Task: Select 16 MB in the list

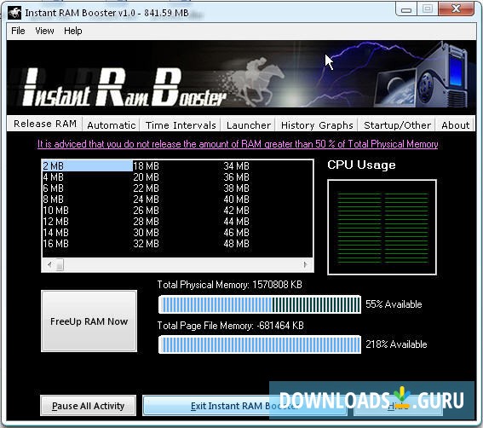Action: [x=55, y=244]
